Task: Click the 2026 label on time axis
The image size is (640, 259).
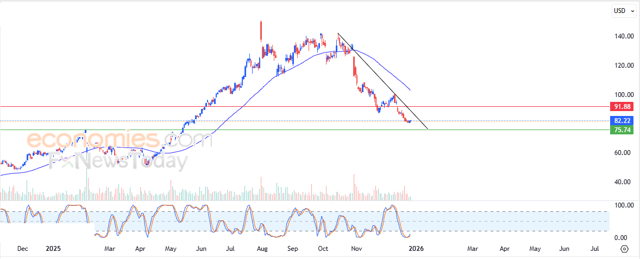Action: pos(416,249)
